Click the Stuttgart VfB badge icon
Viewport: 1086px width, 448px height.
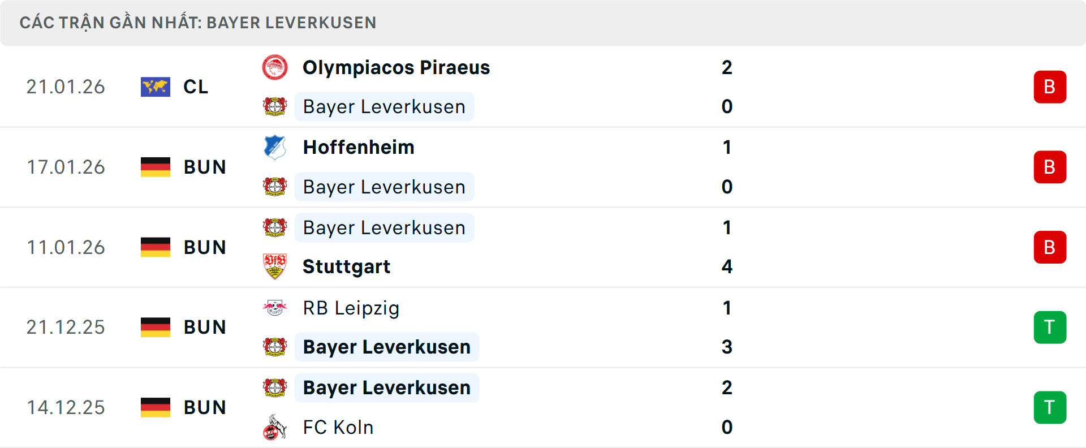pos(275,266)
